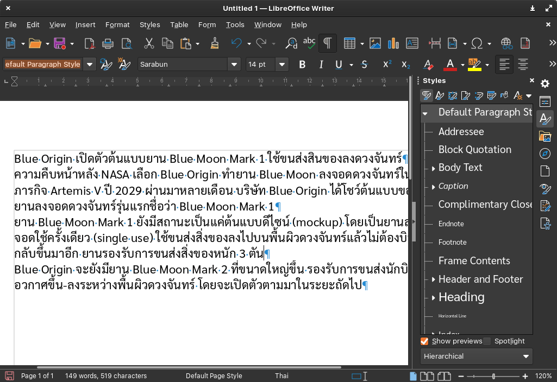Image resolution: width=557 pixels, height=382 pixels.
Task: Center align text
Action: (x=523, y=64)
